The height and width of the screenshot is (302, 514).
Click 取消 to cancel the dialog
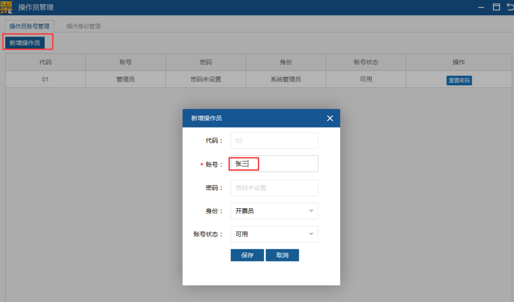[282, 255]
